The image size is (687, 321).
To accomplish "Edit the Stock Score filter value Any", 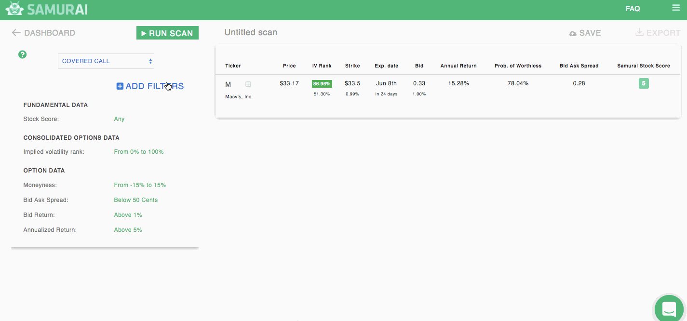I will [x=119, y=119].
